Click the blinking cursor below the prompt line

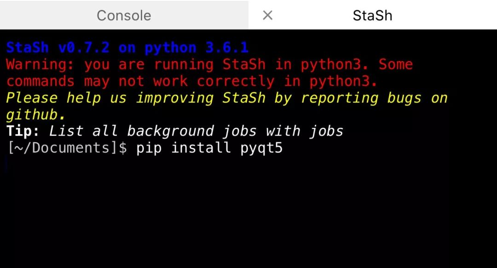pyautogui.click(x=6, y=165)
